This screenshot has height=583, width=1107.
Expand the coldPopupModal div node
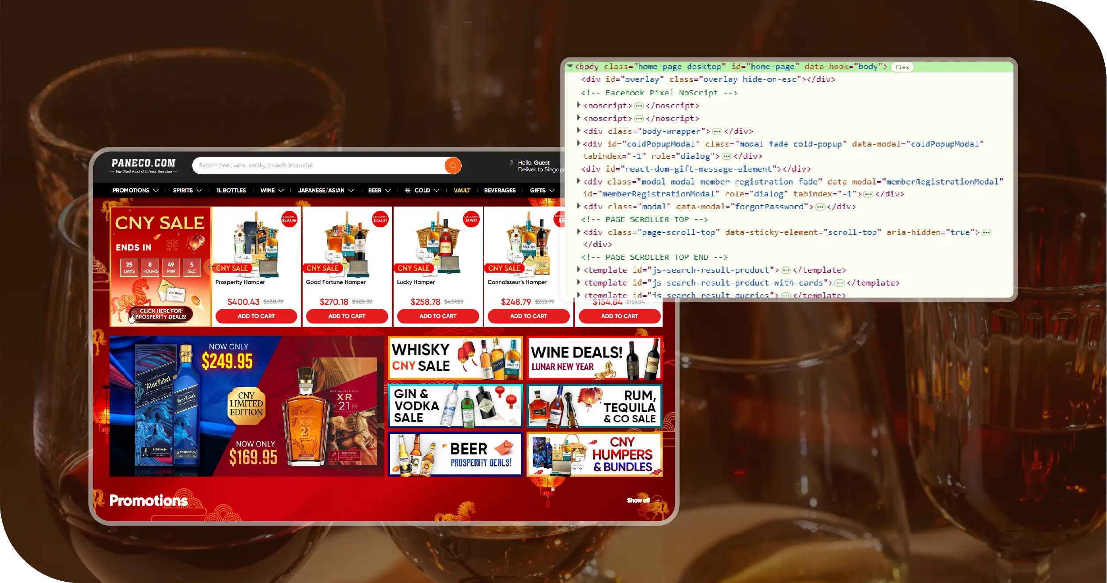579,143
